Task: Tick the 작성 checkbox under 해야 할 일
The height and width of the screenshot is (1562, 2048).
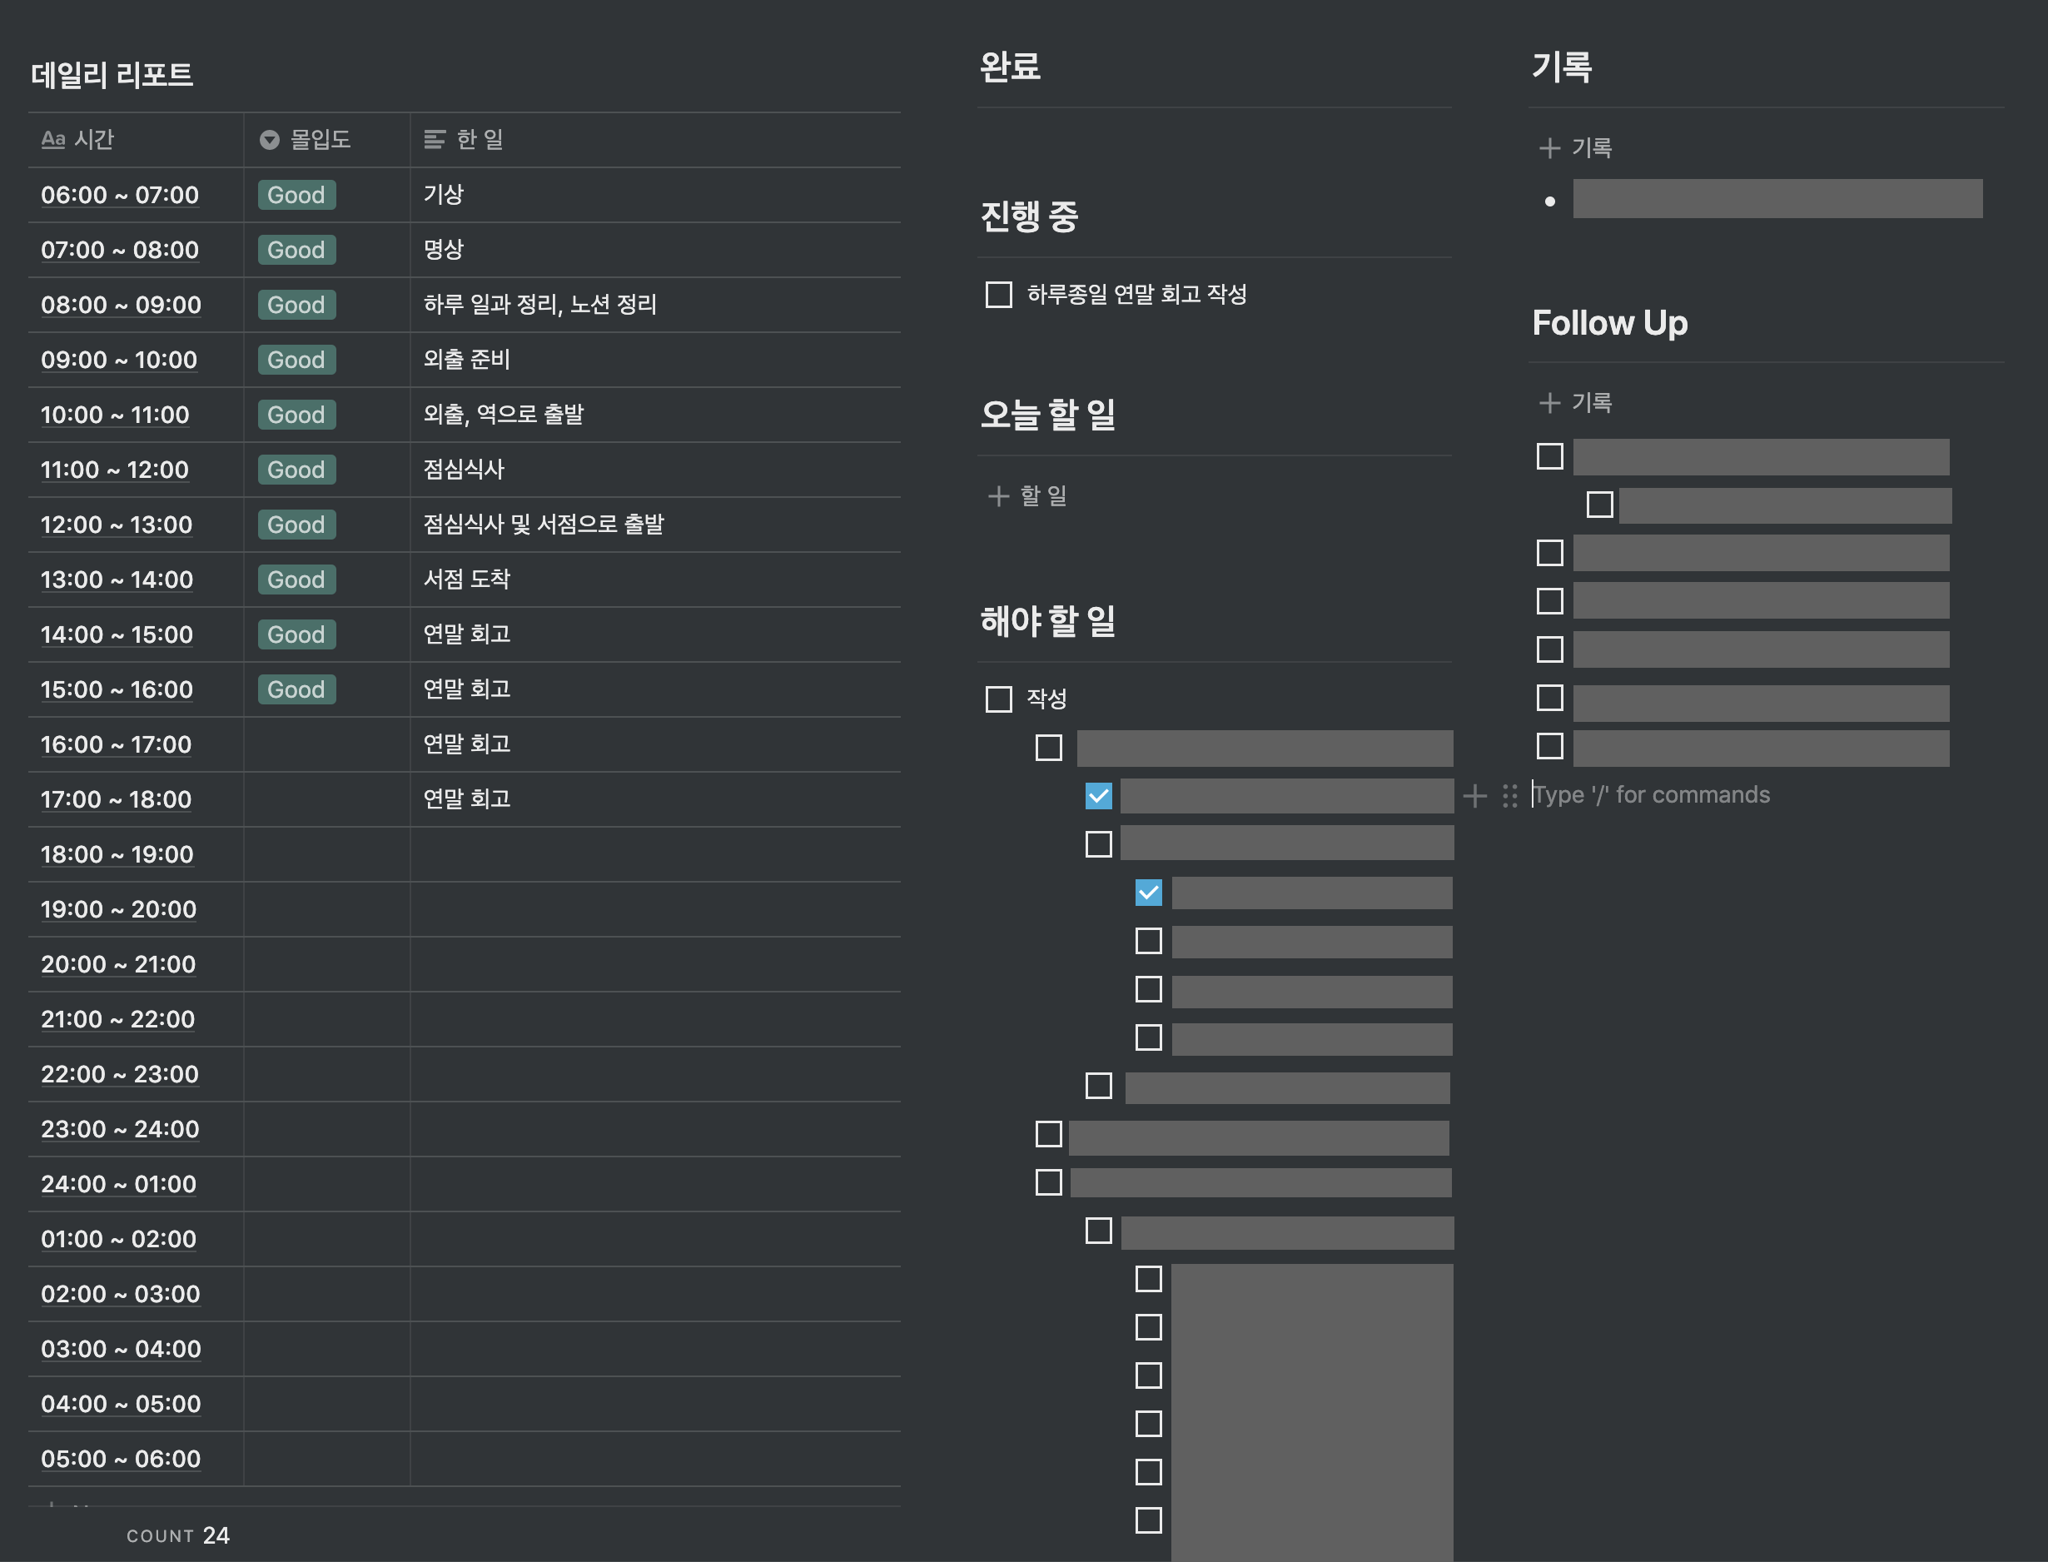Action: [x=998, y=699]
